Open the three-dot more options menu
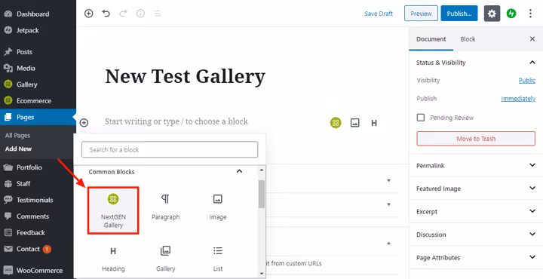 pyautogui.click(x=530, y=14)
